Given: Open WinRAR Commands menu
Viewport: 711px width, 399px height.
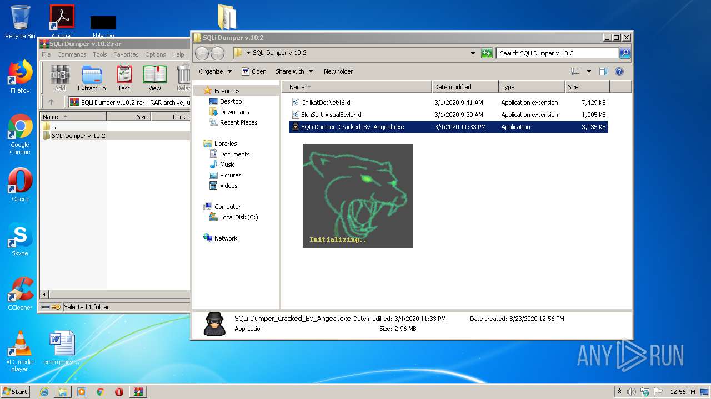Looking at the screenshot, I should (x=72, y=54).
